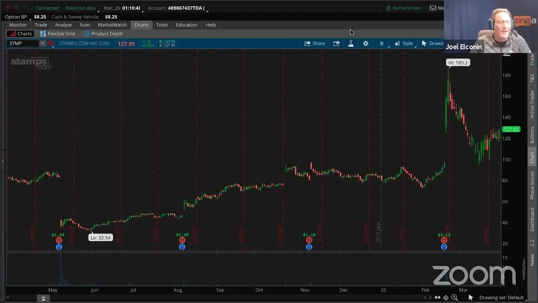Click the 127.91 last price value

coord(126,44)
